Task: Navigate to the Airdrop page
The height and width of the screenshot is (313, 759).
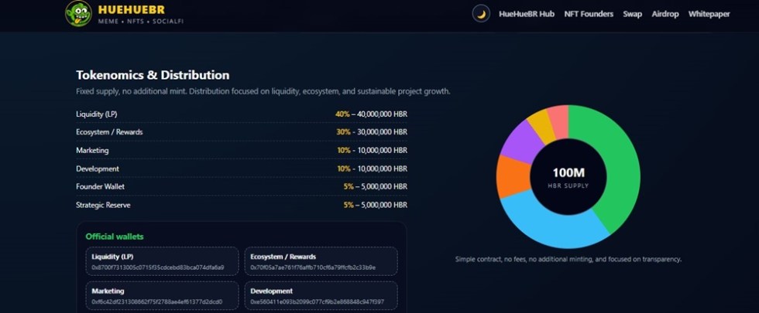Action: click(x=665, y=14)
